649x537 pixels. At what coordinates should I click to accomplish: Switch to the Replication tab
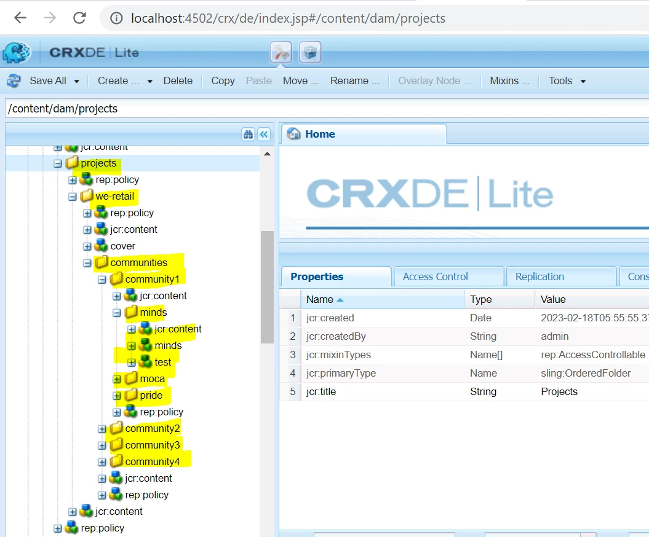562,276
